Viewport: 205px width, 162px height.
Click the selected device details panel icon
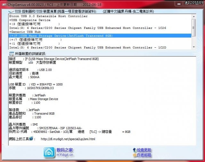(12, 54)
